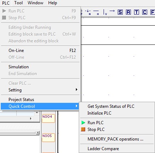Select Get System Status of PLC
Image resolution: width=155 pixels, height=153 pixels.
111,106
